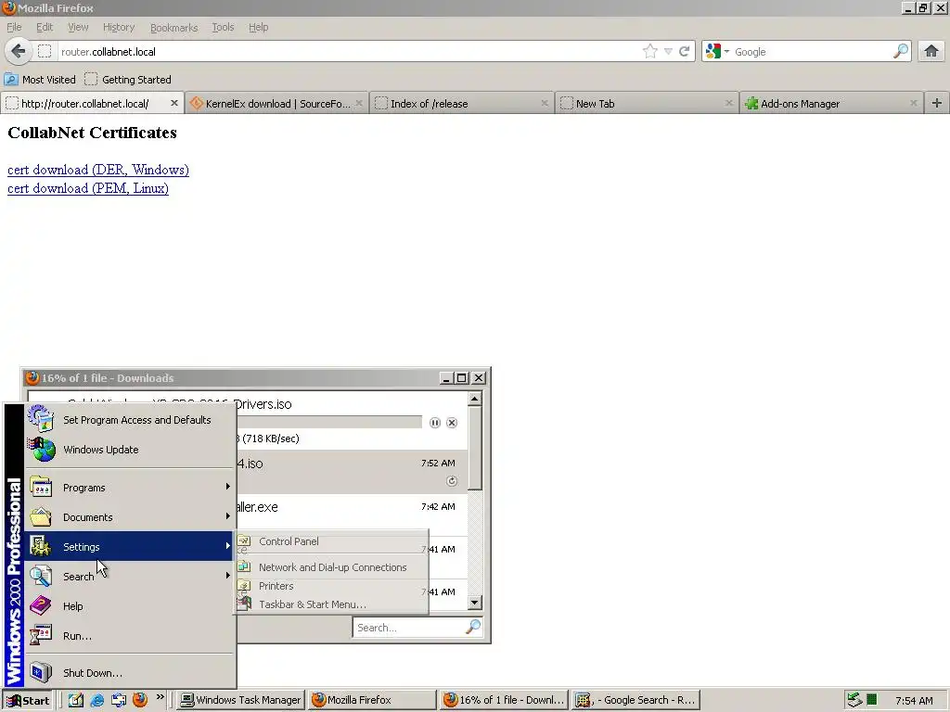Click the Firefox back arrow button
The width and height of the screenshot is (950, 712).
(x=19, y=52)
